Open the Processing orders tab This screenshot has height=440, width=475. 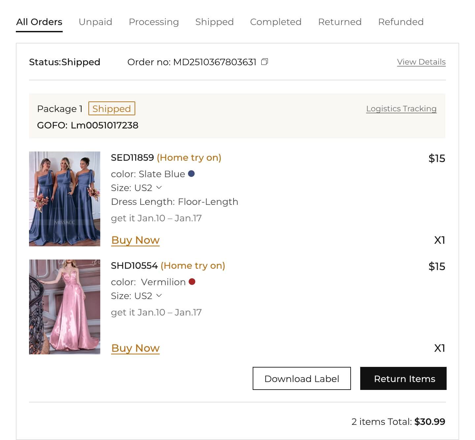pyautogui.click(x=154, y=22)
